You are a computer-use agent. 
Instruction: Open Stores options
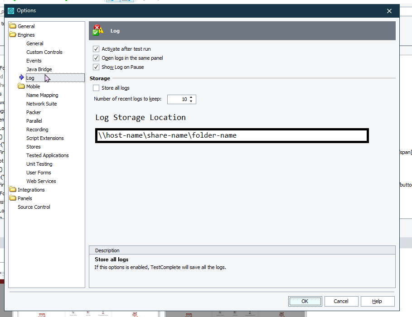tap(34, 147)
